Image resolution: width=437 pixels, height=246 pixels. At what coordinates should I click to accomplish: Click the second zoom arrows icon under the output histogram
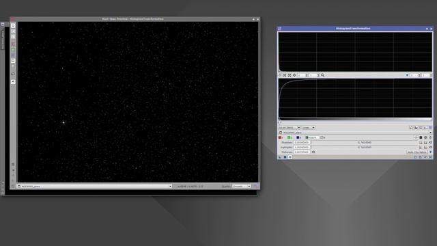pos(290,75)
